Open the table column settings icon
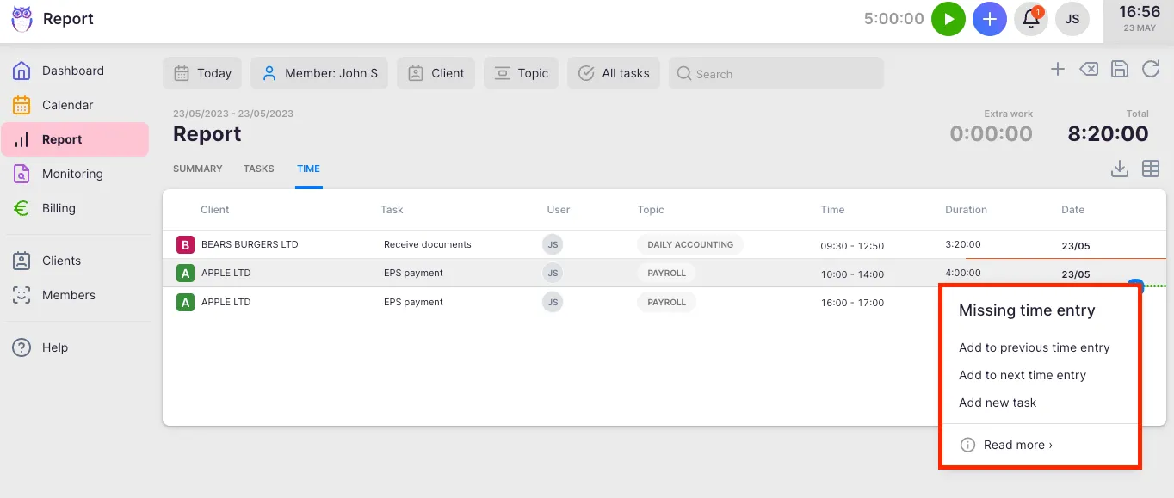 point(1151,169)
